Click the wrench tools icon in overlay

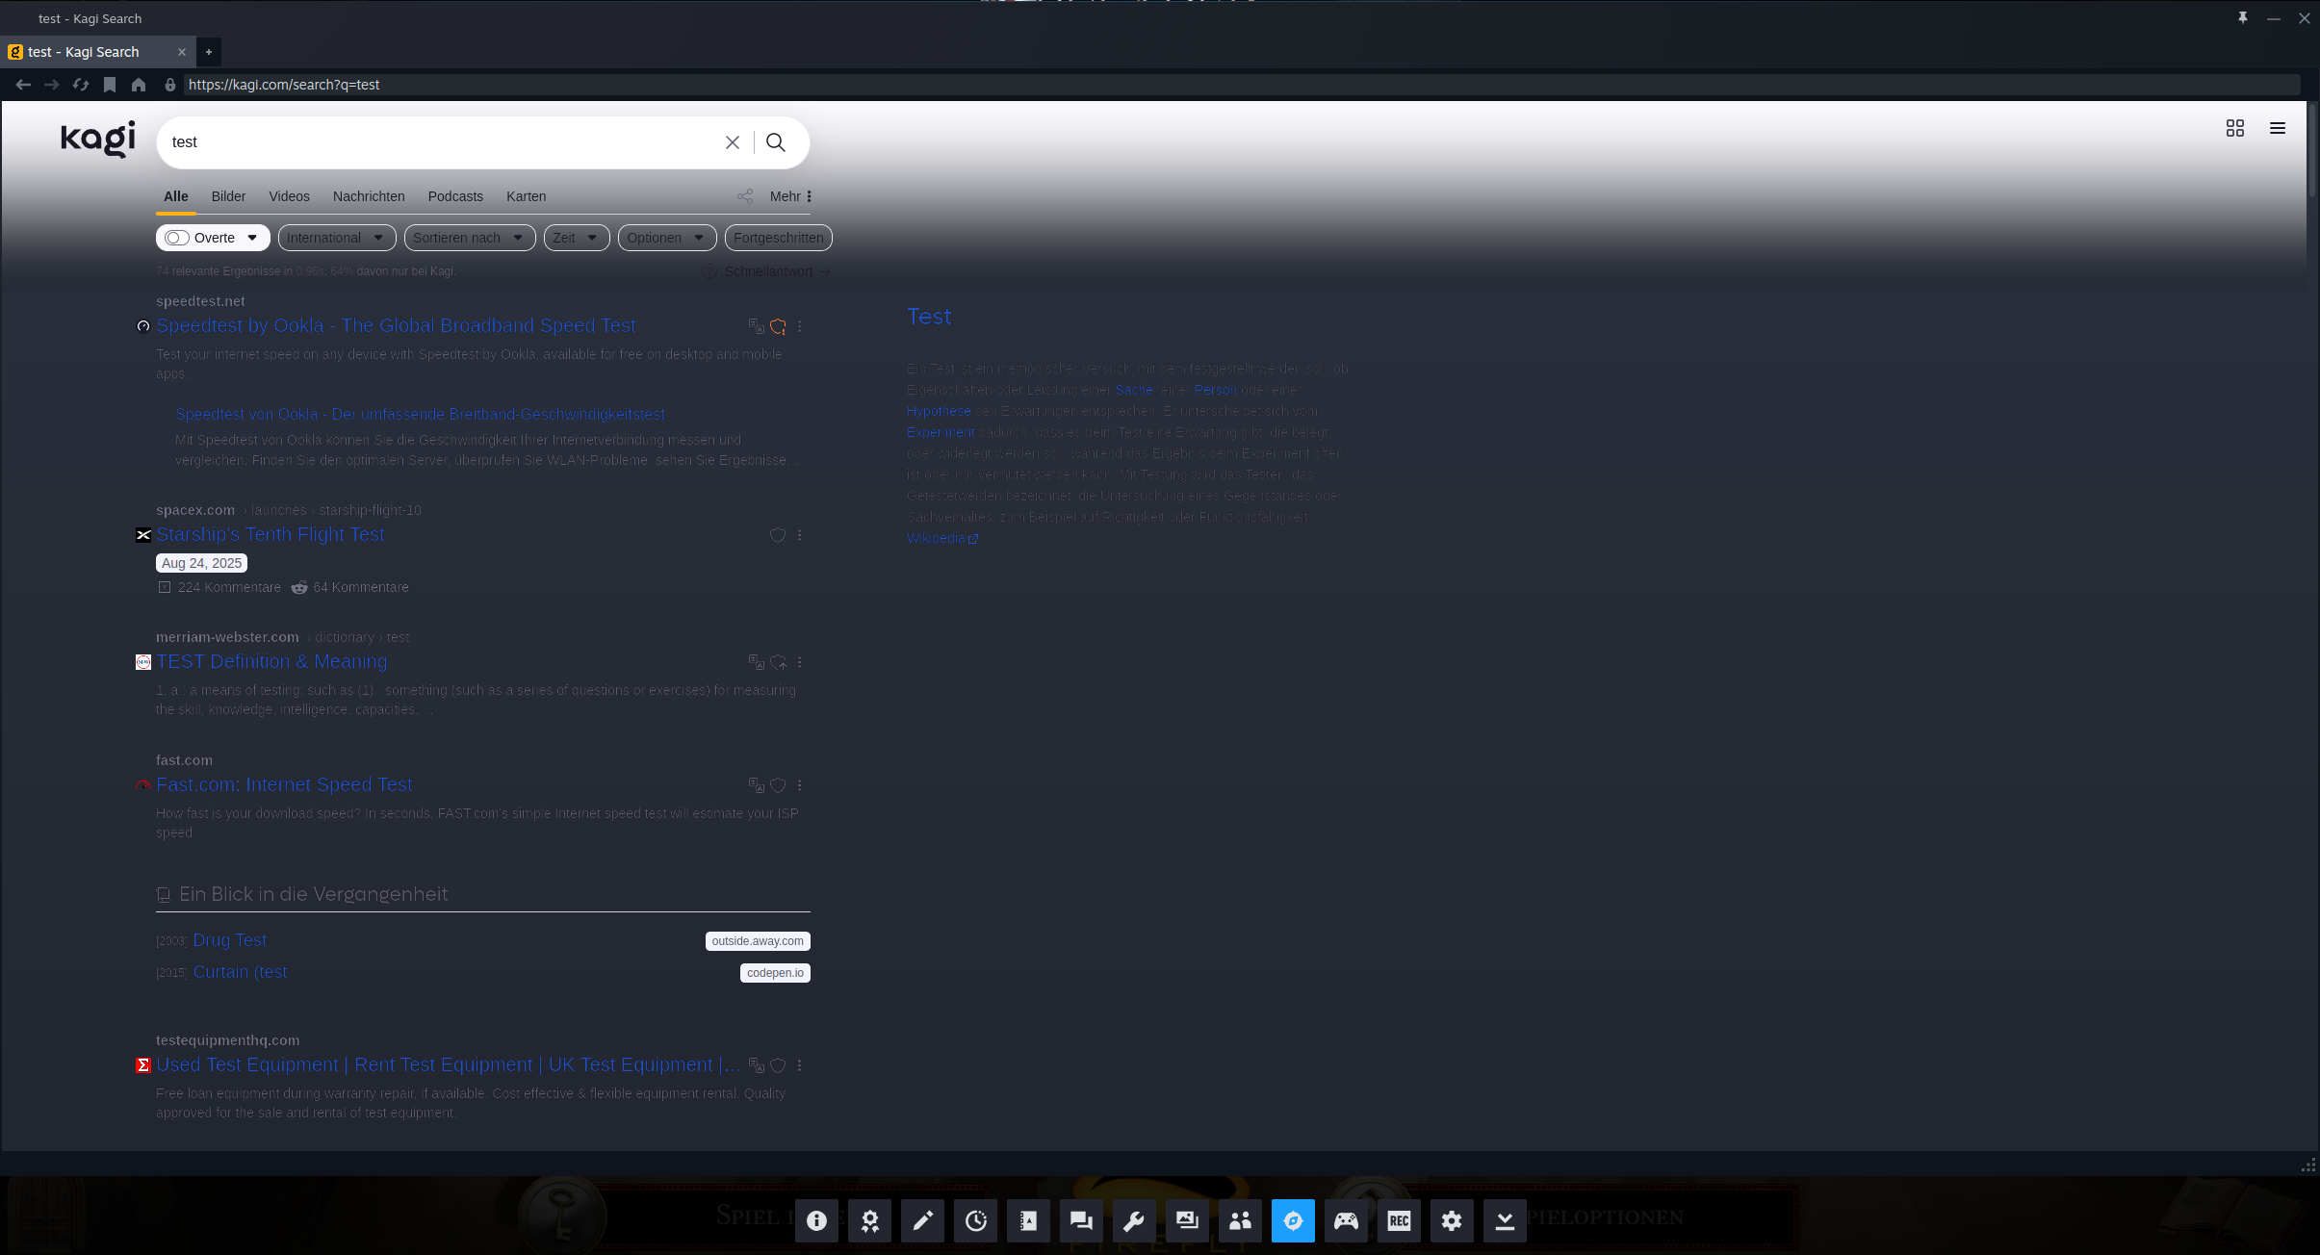(x=1134, y=1221)
